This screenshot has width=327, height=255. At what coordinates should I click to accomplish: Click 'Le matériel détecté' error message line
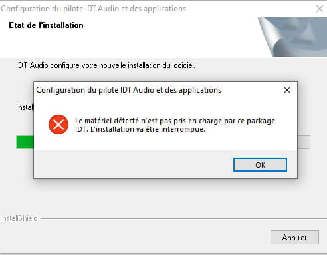(x=175, y=121)
